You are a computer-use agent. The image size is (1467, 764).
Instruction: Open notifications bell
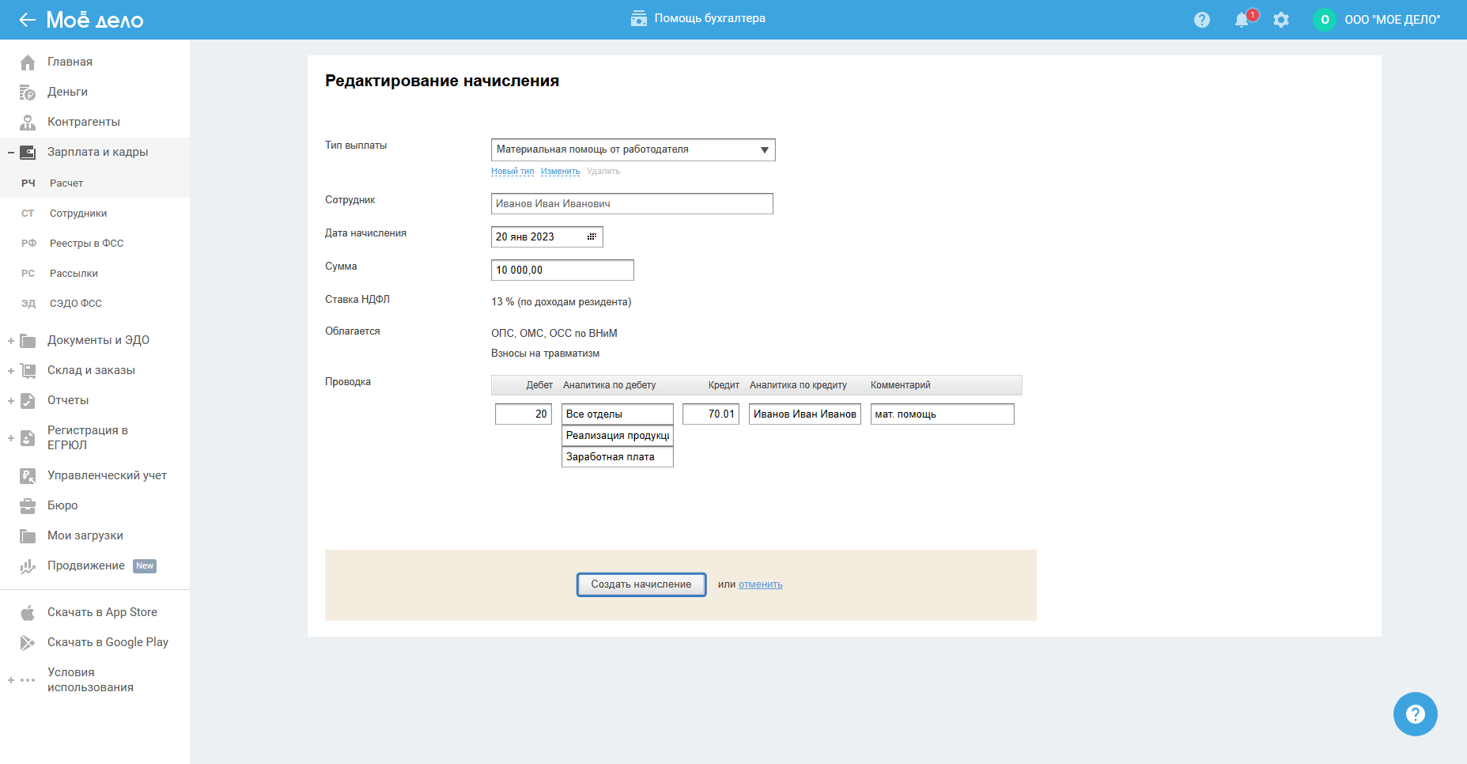1242,20
